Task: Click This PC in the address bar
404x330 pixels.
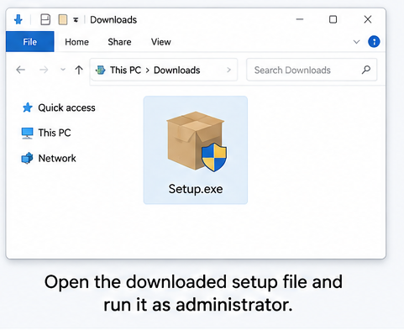Action: [125, 70]
